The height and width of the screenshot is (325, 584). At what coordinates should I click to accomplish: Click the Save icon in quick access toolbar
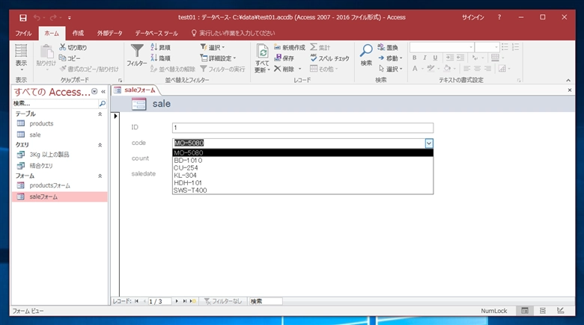pos(23,17)
